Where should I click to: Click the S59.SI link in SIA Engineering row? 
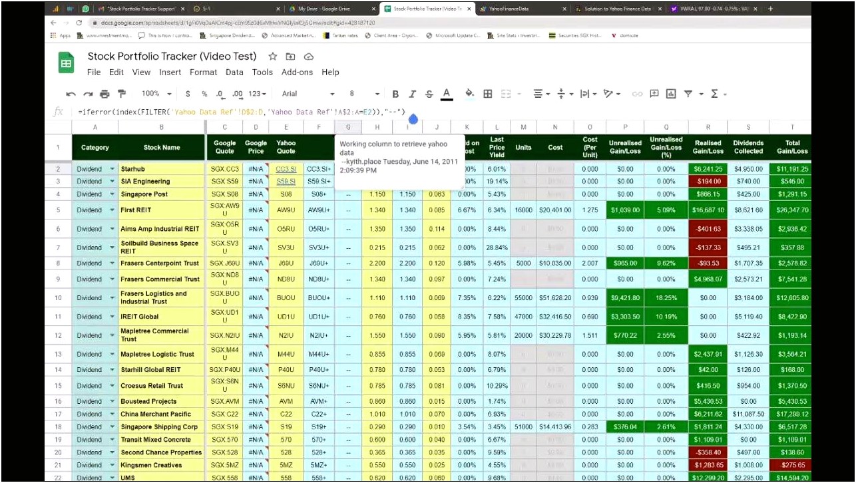[286, 181]
